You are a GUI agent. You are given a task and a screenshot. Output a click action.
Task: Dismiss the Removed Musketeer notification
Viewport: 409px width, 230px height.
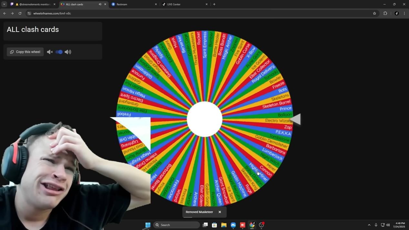[220, 212]
